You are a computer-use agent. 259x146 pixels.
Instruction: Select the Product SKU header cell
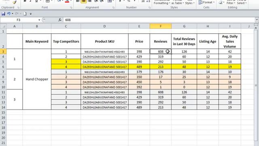pos(104,41)
